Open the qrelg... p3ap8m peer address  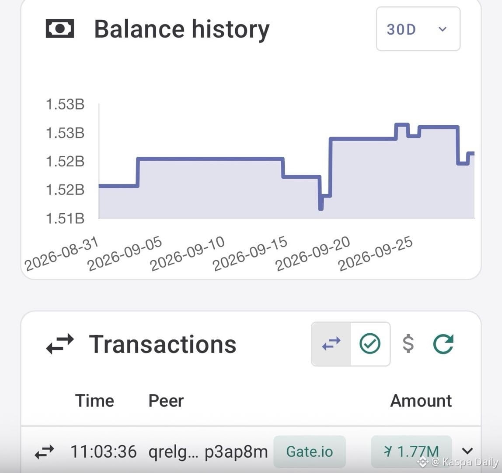coord(208,452)
